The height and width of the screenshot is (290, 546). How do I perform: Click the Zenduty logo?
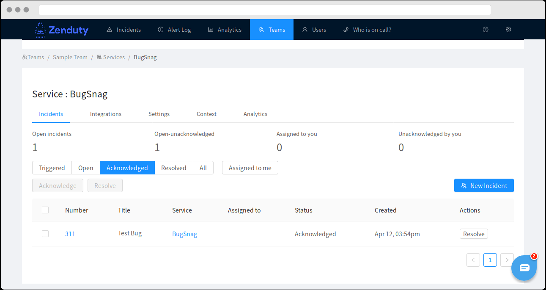coord(62,30)
